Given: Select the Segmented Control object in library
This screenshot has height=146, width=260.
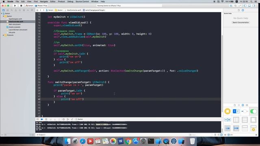Looking at the screenshot, I should pyautogui.click(x=236, y=111).
